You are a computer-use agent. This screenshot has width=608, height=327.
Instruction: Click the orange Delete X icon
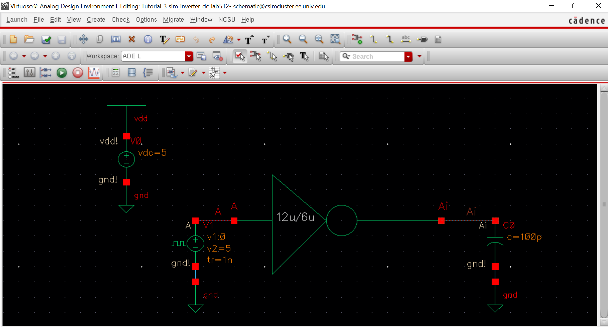[132, 39]
